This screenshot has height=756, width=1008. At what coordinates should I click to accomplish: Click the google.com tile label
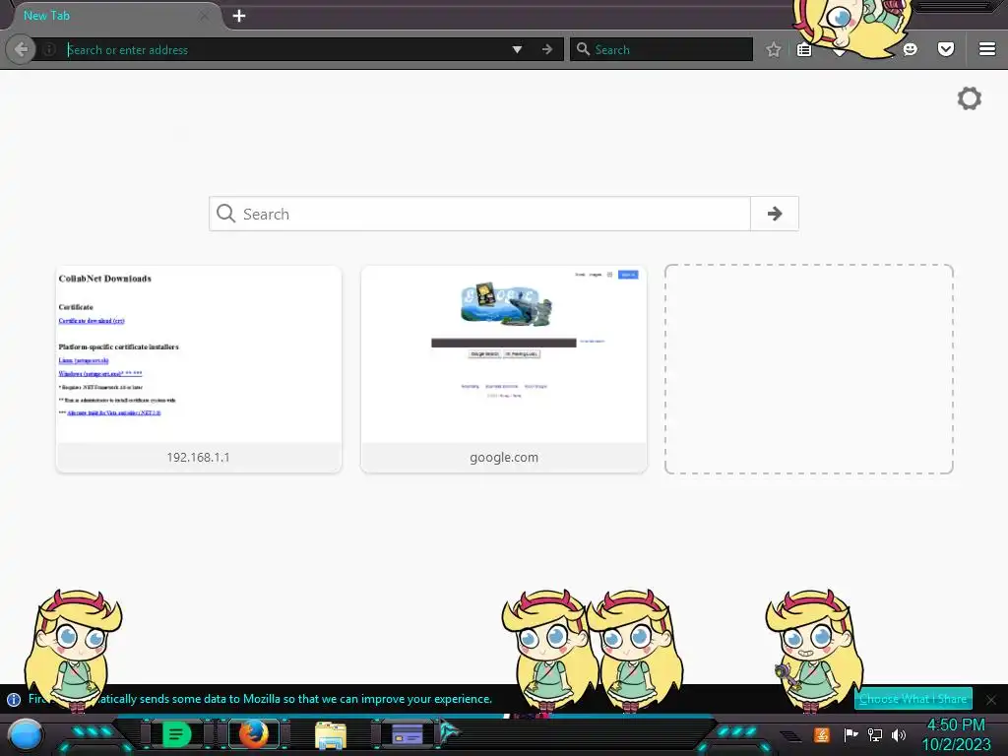pos(504,457)
